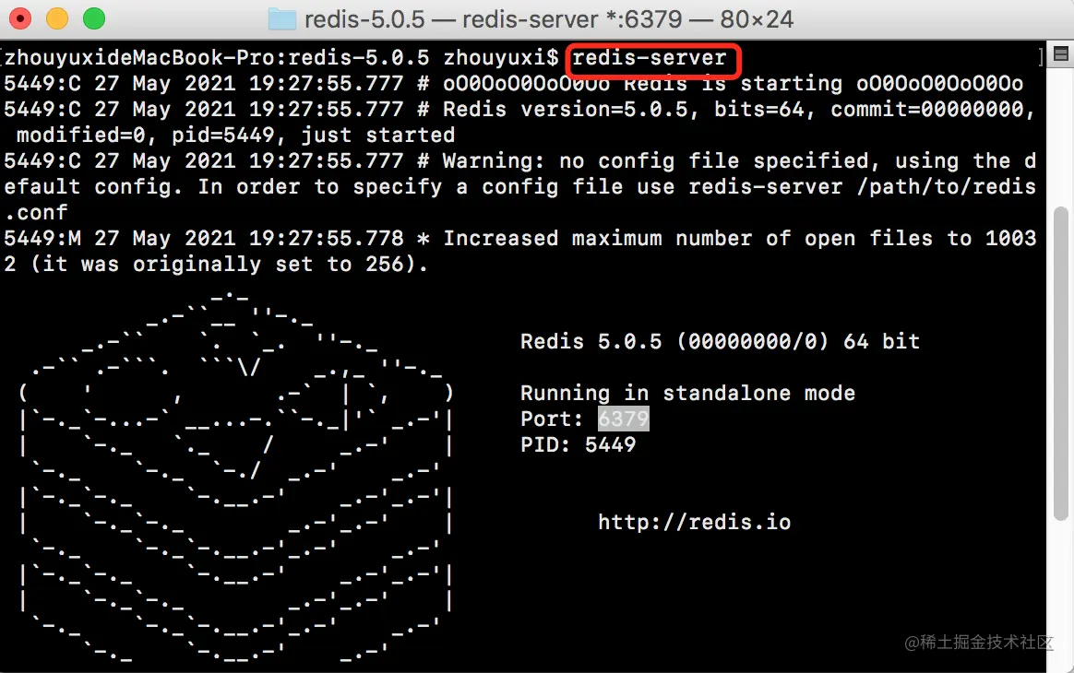Click the split pane icon at top right
This screenshot has height=673, width=1074.
[1061, 53]
